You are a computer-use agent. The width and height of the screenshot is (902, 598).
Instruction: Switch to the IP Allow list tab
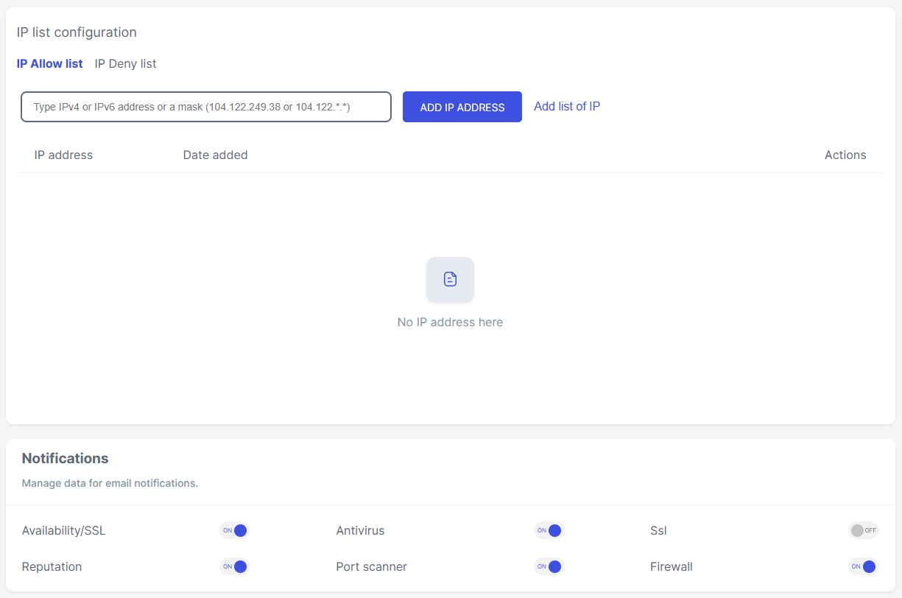[x=49, y=64]
